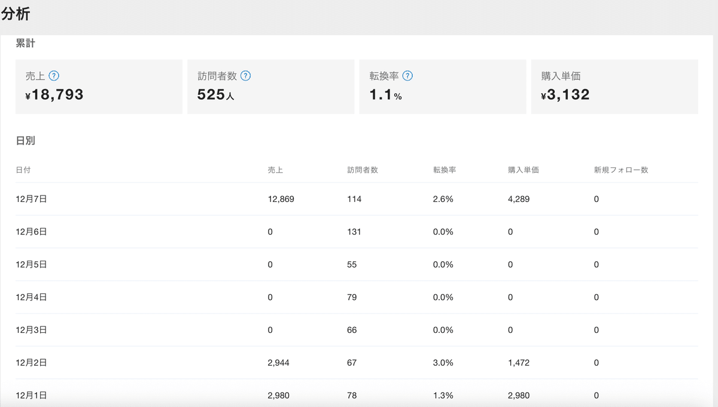Select the 12月7日 row date
The width and height of the screenshot is (718, 407).
coord(31,199)
